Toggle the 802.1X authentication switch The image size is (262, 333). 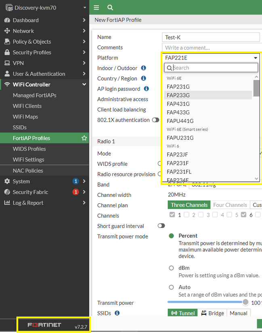(155, 120)
